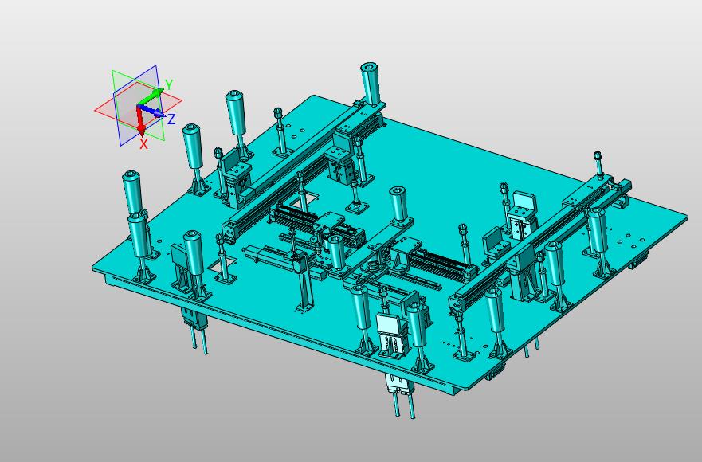Click the blue Z axis arrow
702x462 pixels.
pos(153,111)
